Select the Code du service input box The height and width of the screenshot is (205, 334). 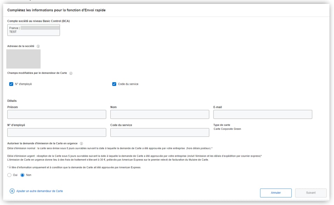coord(160,132)
